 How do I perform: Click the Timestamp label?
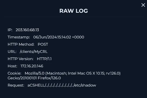[x=19, y=37]
